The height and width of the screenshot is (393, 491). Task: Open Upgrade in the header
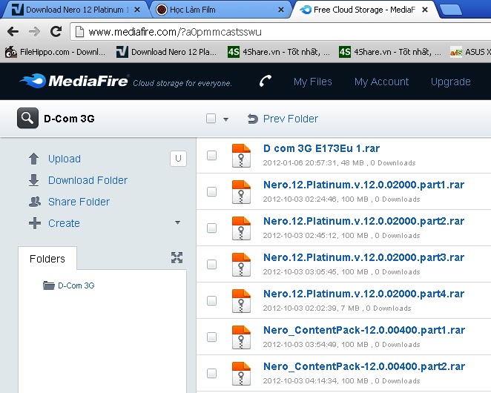tap(451, 82)
